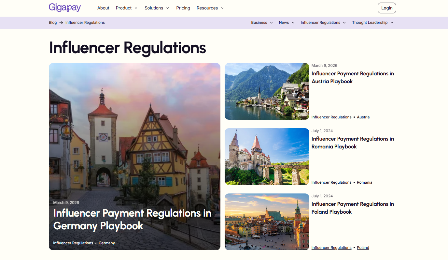Click Influencer Regulations tag on Germany card
Viewport: 448px width, 260px height.
click(x=73, y=243)
